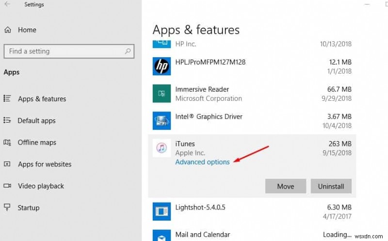Click the Mail and Calendar icon
This screenshot has width=388, height=241.
pyautogui.click(x=162, y=235)
